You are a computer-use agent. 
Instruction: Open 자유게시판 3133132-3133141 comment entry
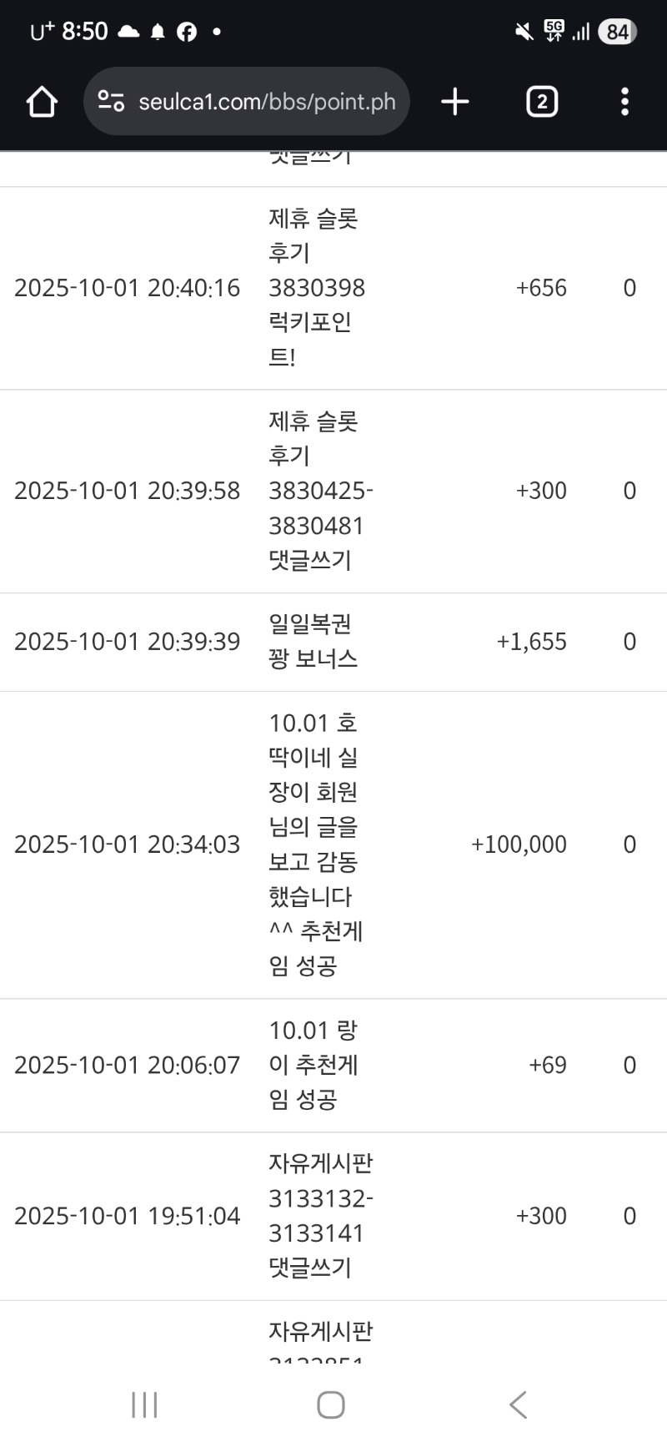pos(320,1216)
